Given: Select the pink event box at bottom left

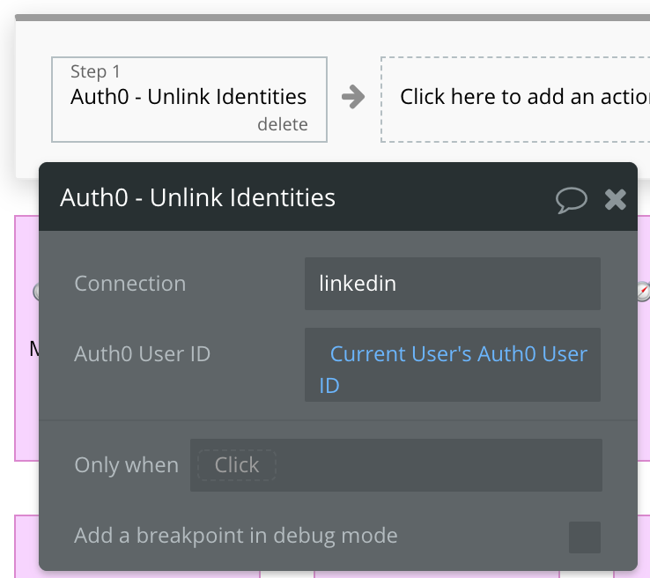Looking at the screenshot, I should click(26, 546).
